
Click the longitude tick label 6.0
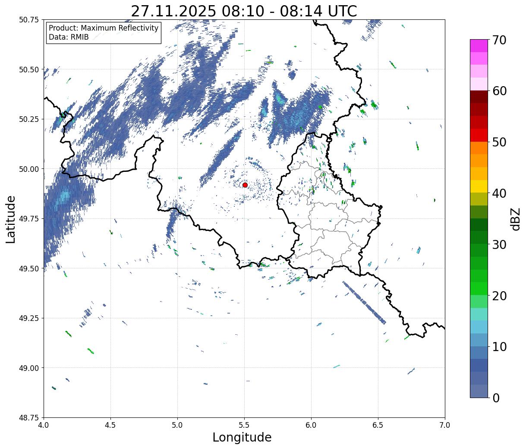[x=311, y=425]
